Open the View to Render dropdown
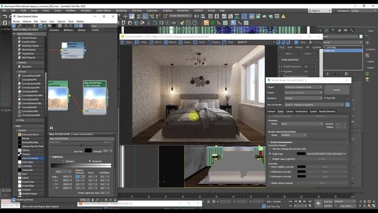The height and width of the screenshot is (213, 378). (314, 105)
